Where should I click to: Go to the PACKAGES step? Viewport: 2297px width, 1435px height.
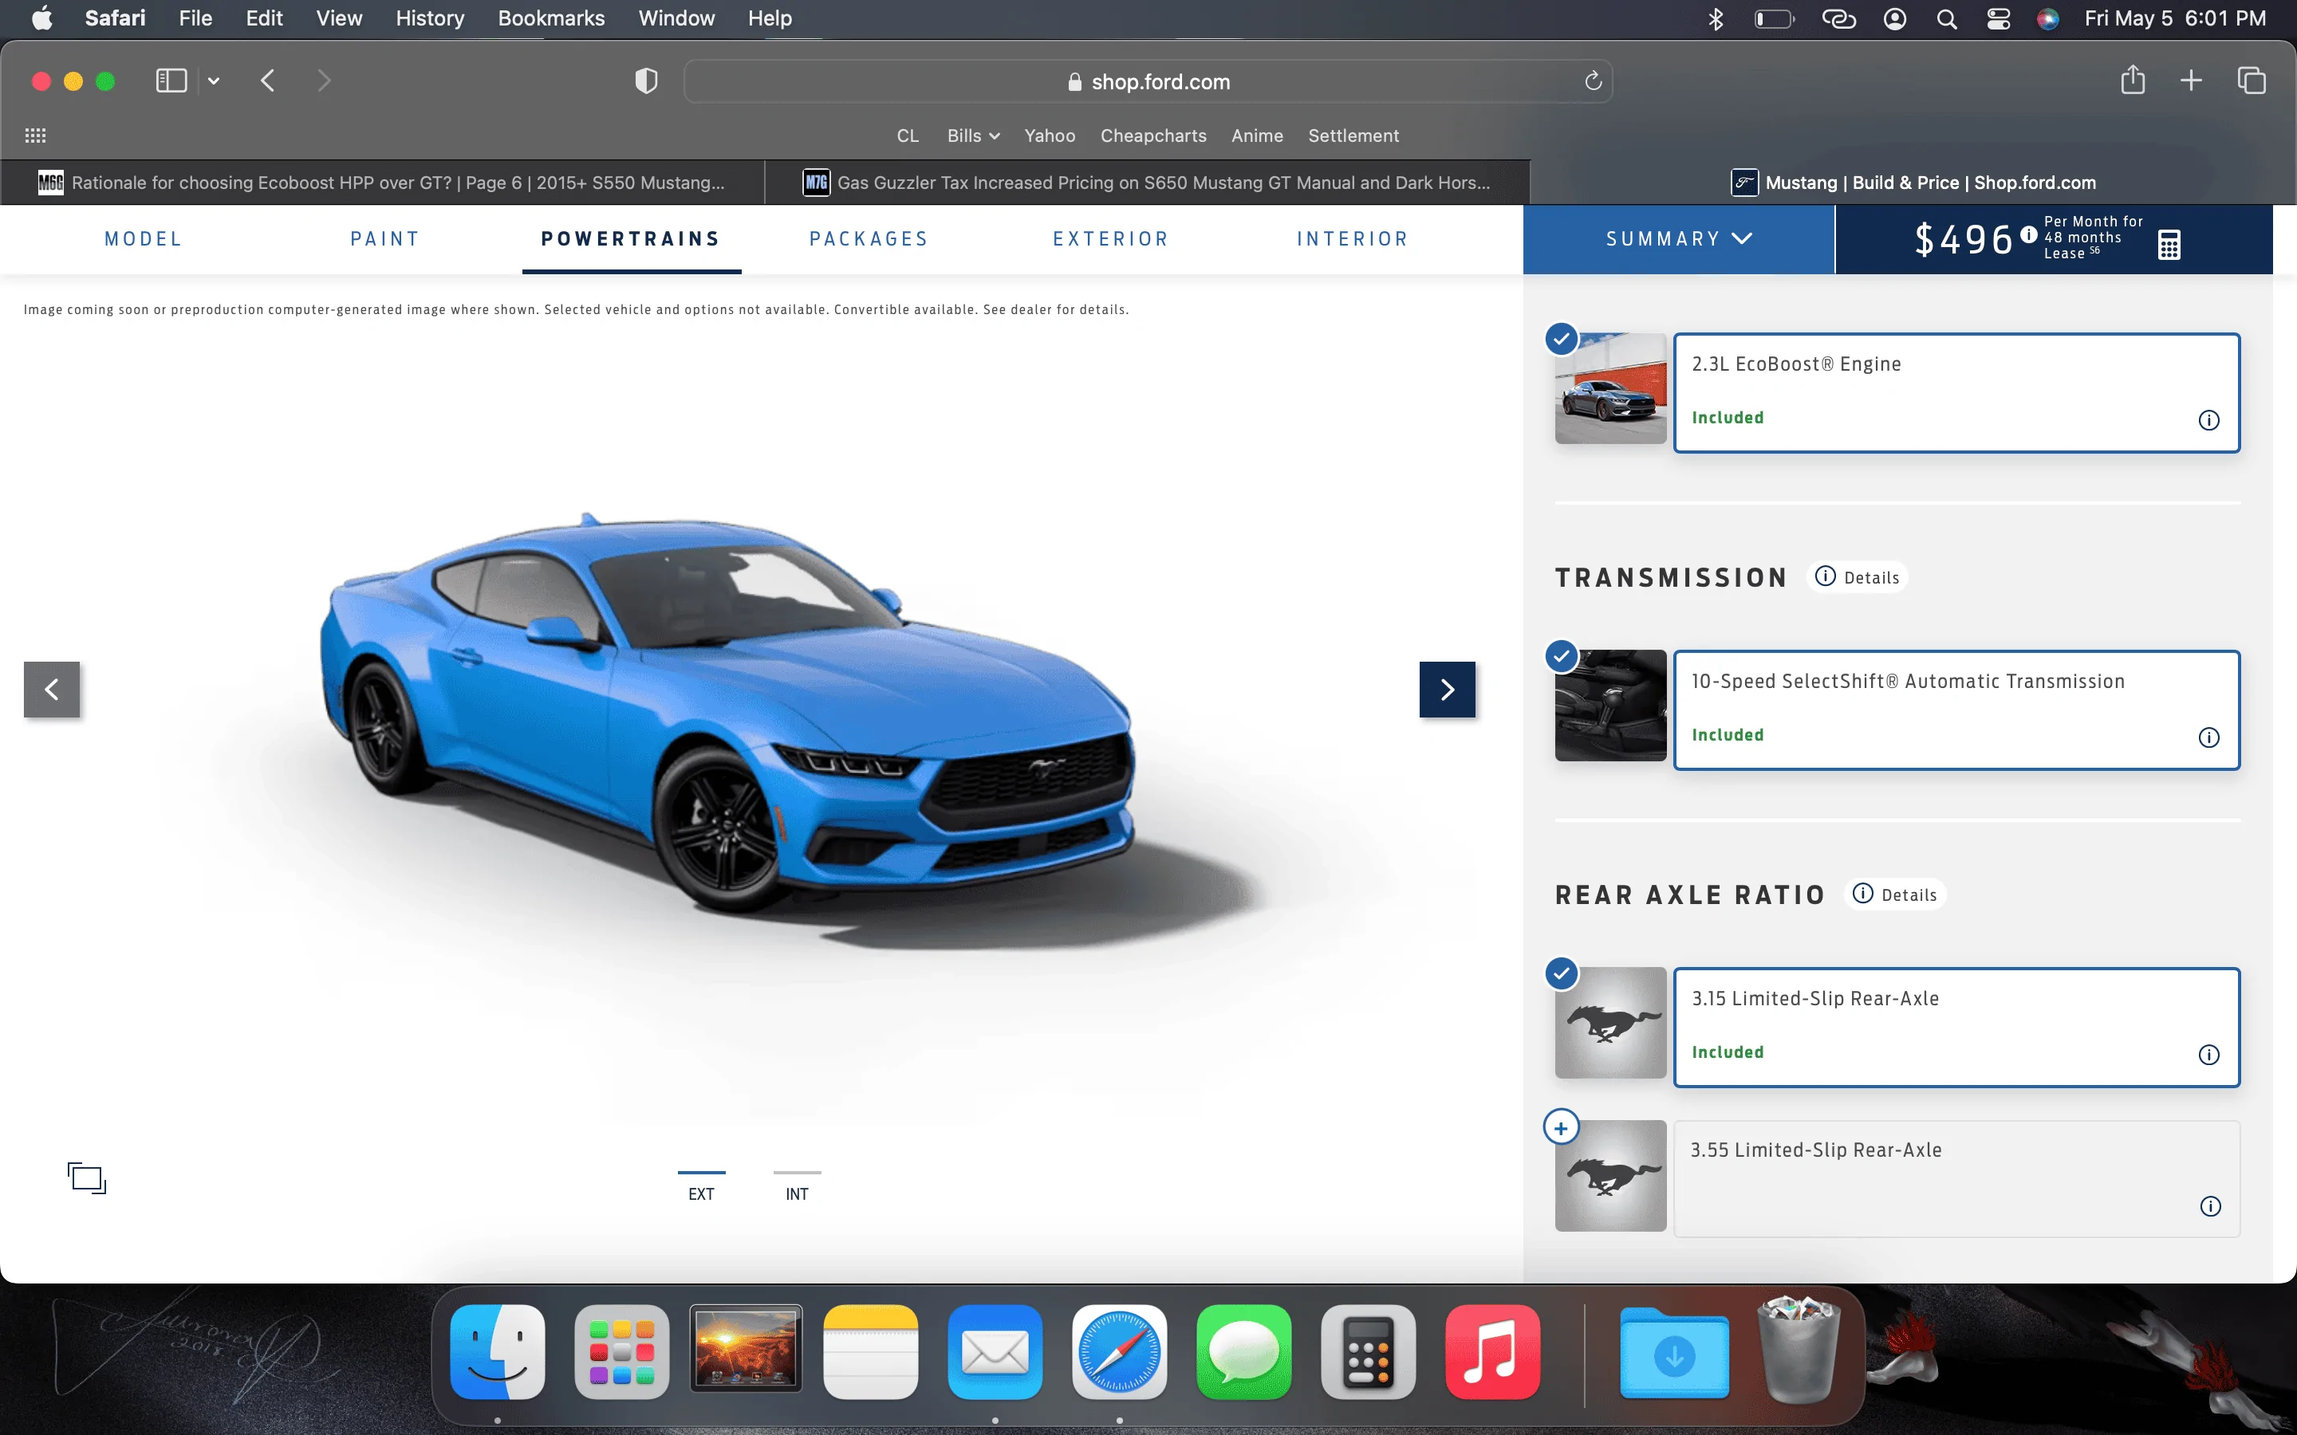click(869, 239)
